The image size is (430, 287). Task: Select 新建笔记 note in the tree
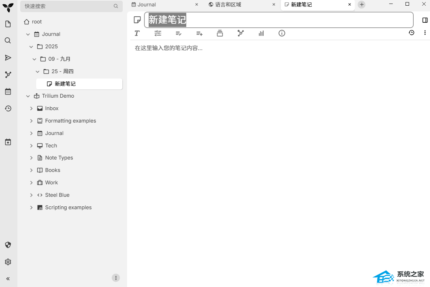(x=79, y=84)
